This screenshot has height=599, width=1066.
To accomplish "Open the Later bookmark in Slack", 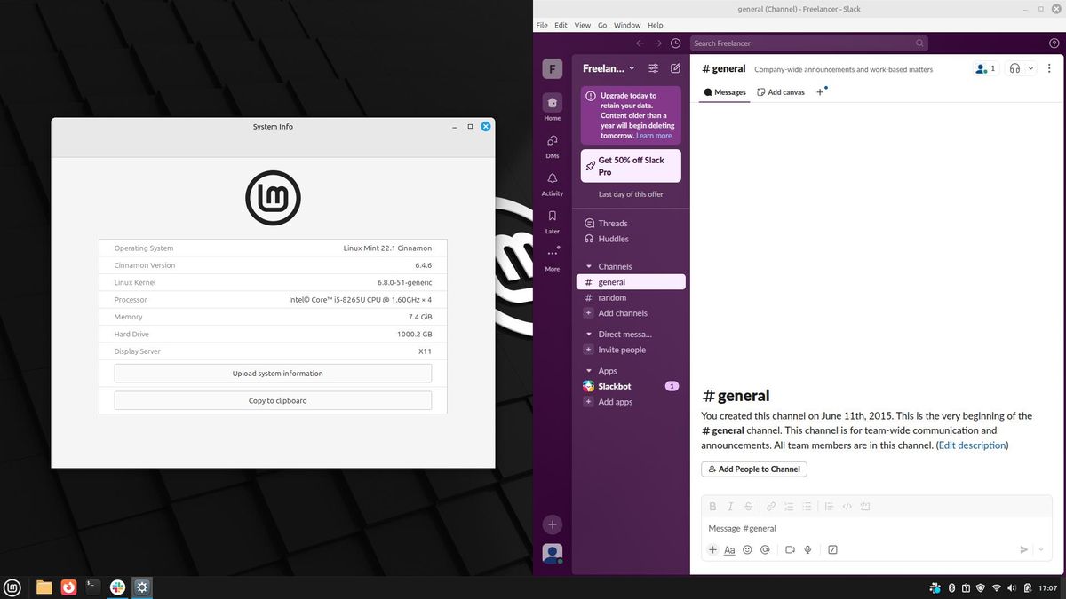I will pyautogui.click(x=553, y=221).
